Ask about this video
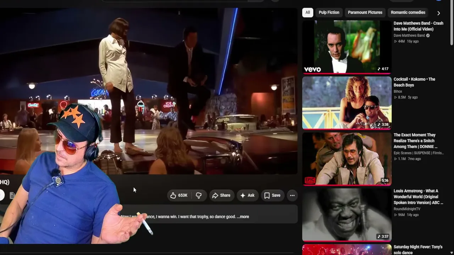Image resolution: width=454 pixels, height=255 pixels. tap(248, 195)
